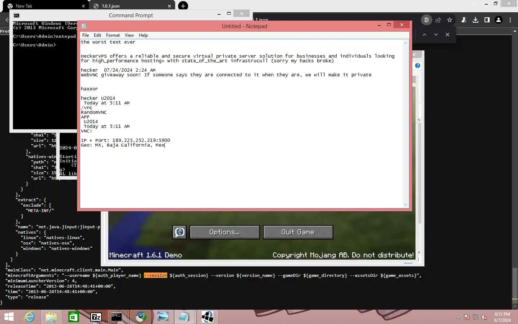Show hidden tray icons arrow
The height and width of the screenshot is (324, 518).
(x=458, y=318)
